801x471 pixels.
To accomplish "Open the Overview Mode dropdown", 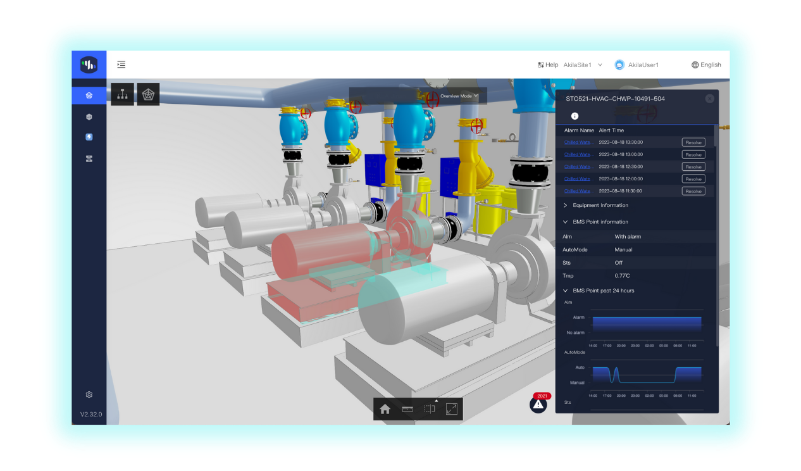I will [459, 96].
